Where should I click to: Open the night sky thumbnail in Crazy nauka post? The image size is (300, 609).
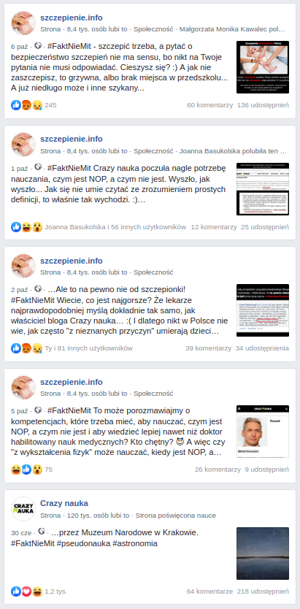(263, 554)
